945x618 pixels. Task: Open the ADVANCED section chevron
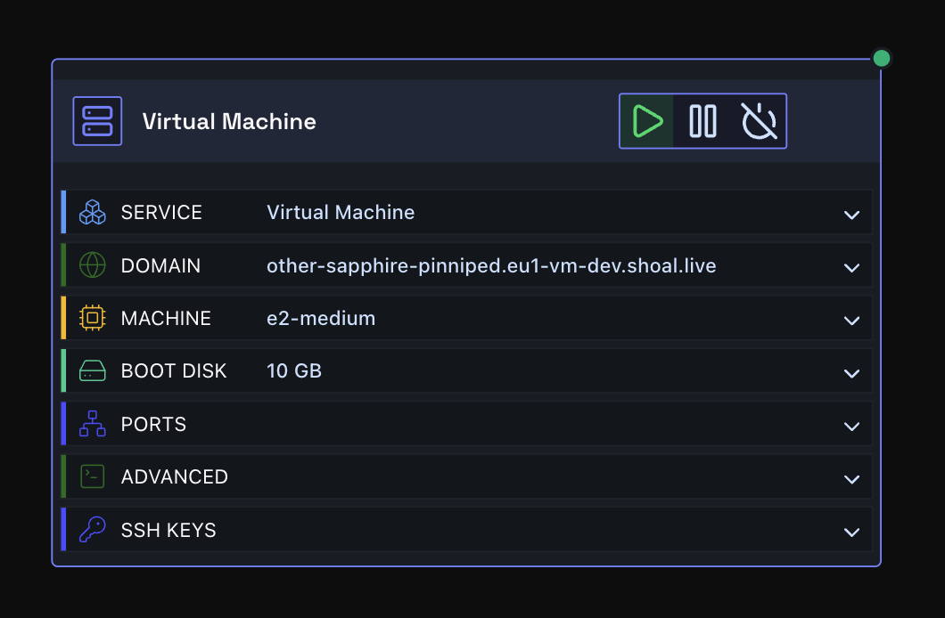pos(851,480)
